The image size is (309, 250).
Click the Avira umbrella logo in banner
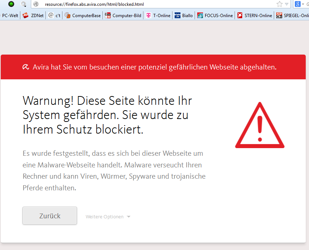pos(26,67)
